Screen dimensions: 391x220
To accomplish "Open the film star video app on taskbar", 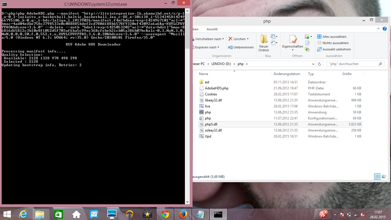I will [x=147, y=214].
